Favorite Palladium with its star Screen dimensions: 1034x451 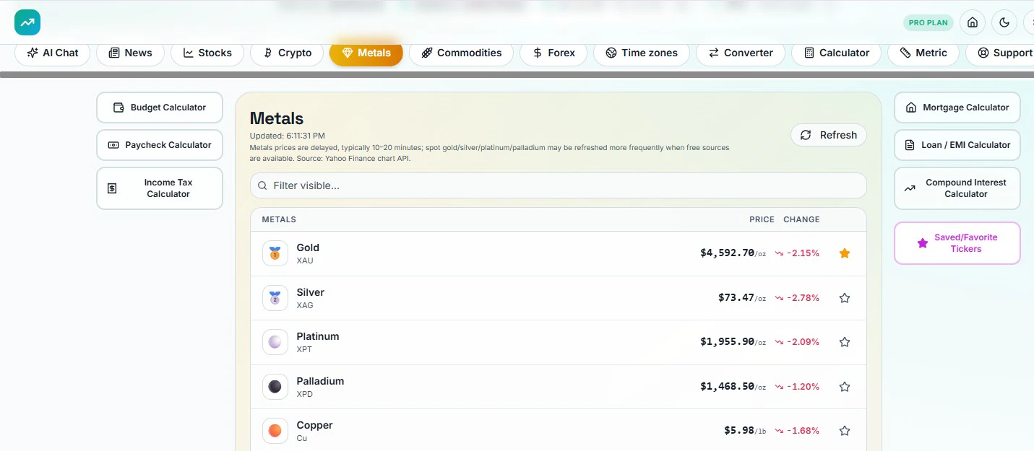click(x=845, y=387)
